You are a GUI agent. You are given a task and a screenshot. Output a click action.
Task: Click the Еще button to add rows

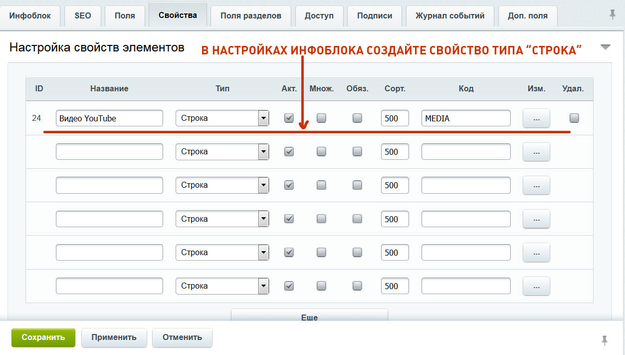click(309, 316)
